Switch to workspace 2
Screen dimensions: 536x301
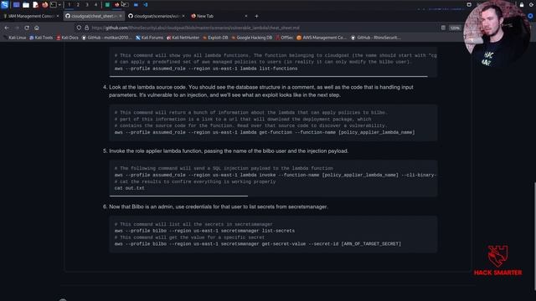tap(78, 5)
